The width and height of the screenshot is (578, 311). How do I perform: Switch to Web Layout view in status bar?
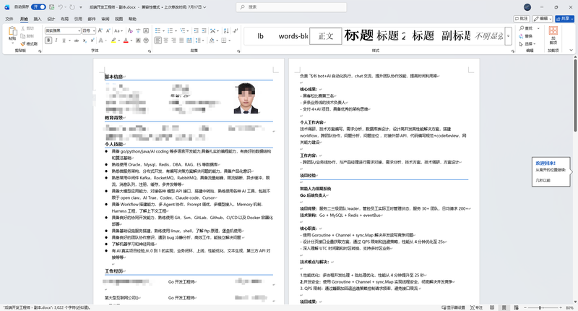click(x=516, y=307)
